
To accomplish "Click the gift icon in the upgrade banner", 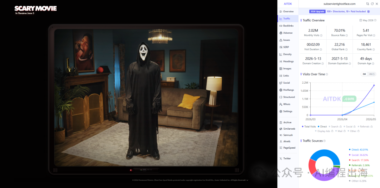I will tap(368, 11).
